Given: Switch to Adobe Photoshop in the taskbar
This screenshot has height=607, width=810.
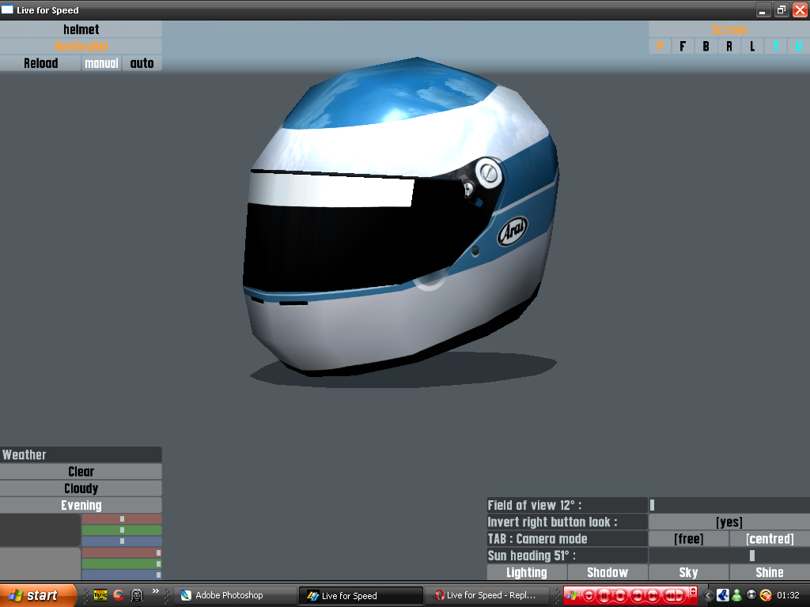Looking at the screenshot, I should point(234,595).
